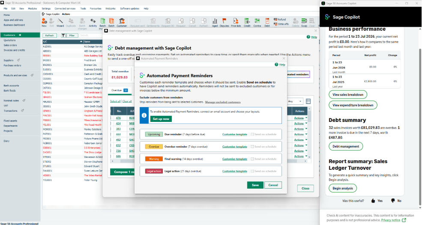
Task: Open Actions dropdown arrow for invoice 686
Action: [306, 156]
